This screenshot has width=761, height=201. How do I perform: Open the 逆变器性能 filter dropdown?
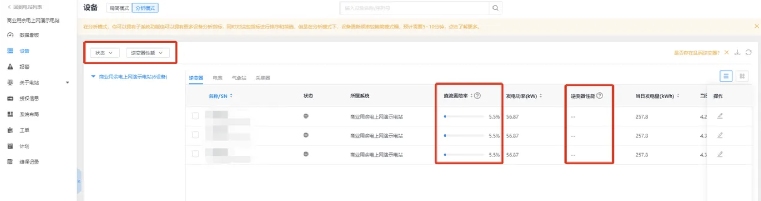point(147,53)
